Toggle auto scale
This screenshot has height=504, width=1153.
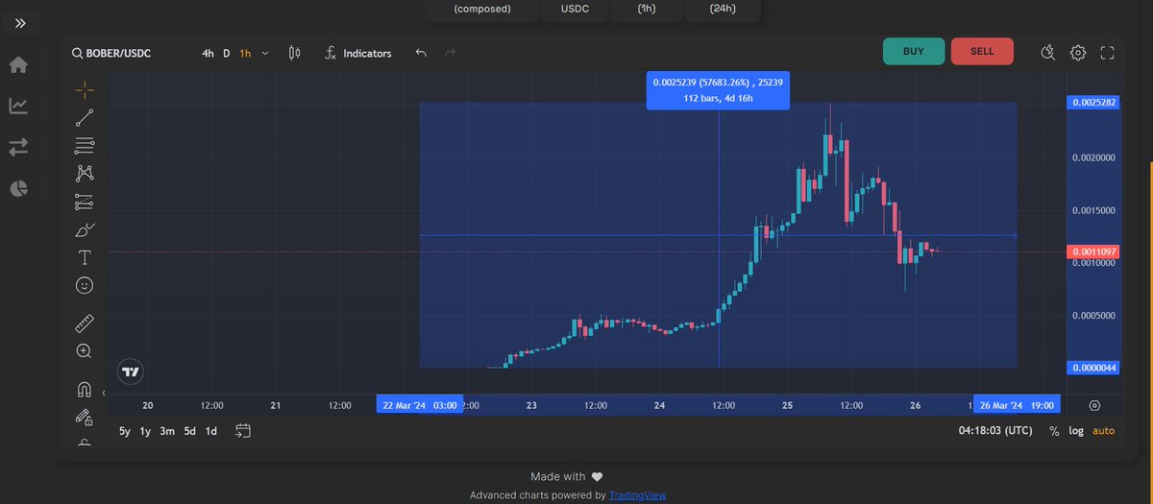coord(1104,431)
